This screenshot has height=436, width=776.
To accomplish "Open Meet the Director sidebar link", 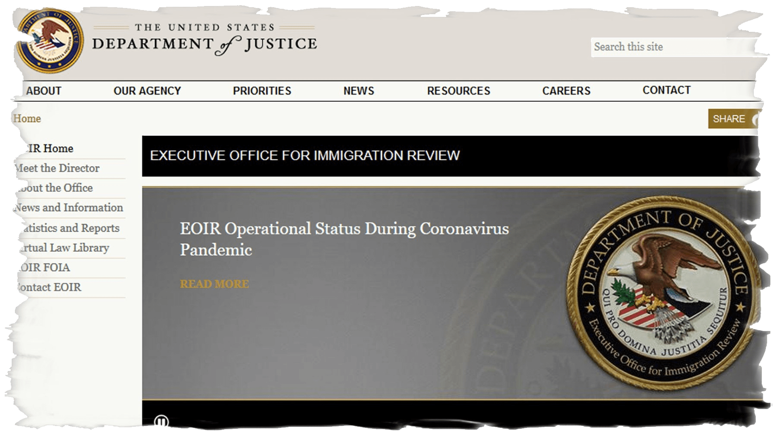I will tap(57, 168).
